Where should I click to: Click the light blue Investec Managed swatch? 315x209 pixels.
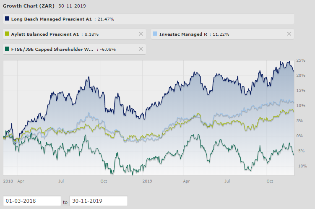click(x=155, y=34)
